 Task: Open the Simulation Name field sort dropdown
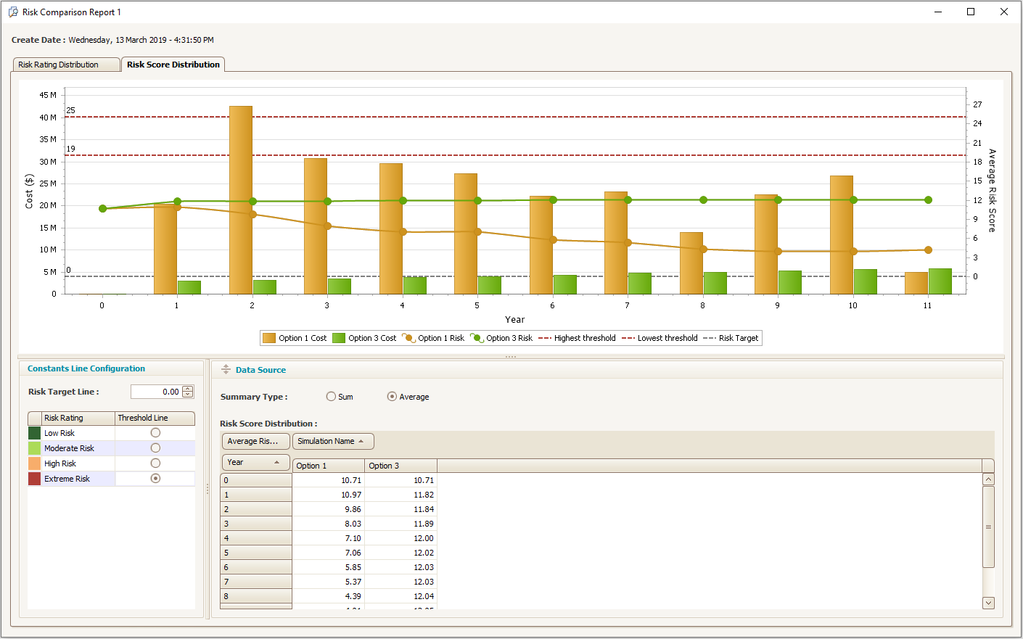pos(333,441)
